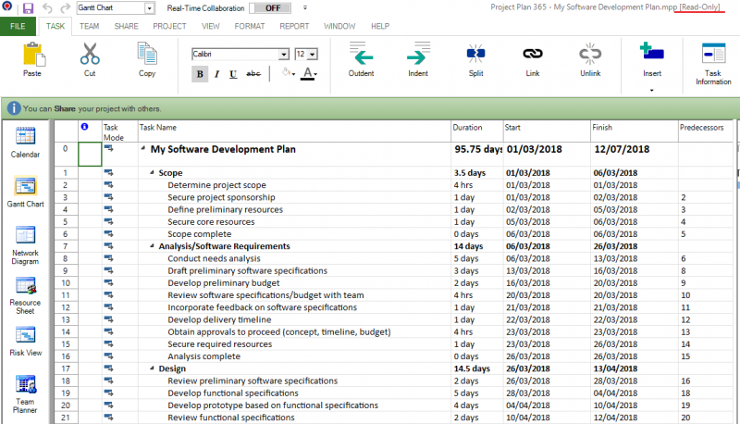Toggle Strikethrough formatting
The height and width of the screenshot is (424, 740).
(253, 74)
